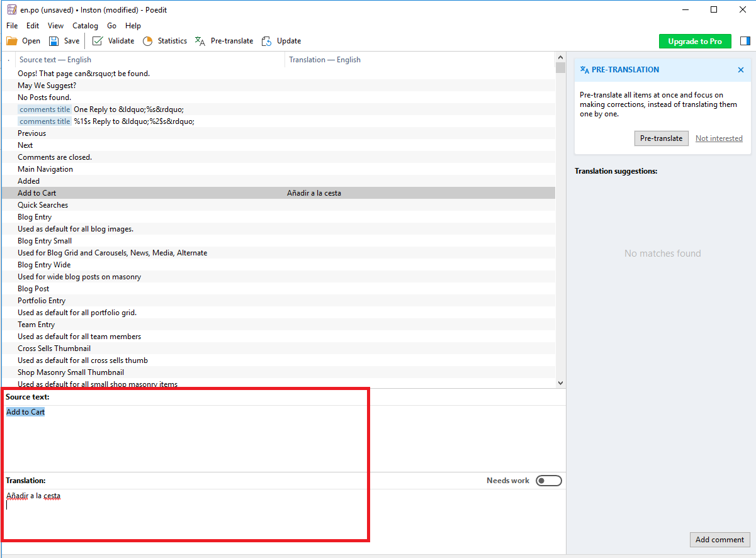Select the 'Next' row
Screen dimensions: 756x558
click(x=278, y=145)
